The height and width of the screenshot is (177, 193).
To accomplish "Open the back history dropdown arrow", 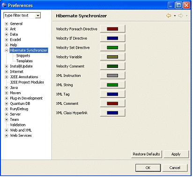I will tap(175, 16).
